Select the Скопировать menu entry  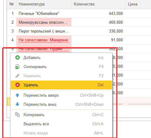61,67
